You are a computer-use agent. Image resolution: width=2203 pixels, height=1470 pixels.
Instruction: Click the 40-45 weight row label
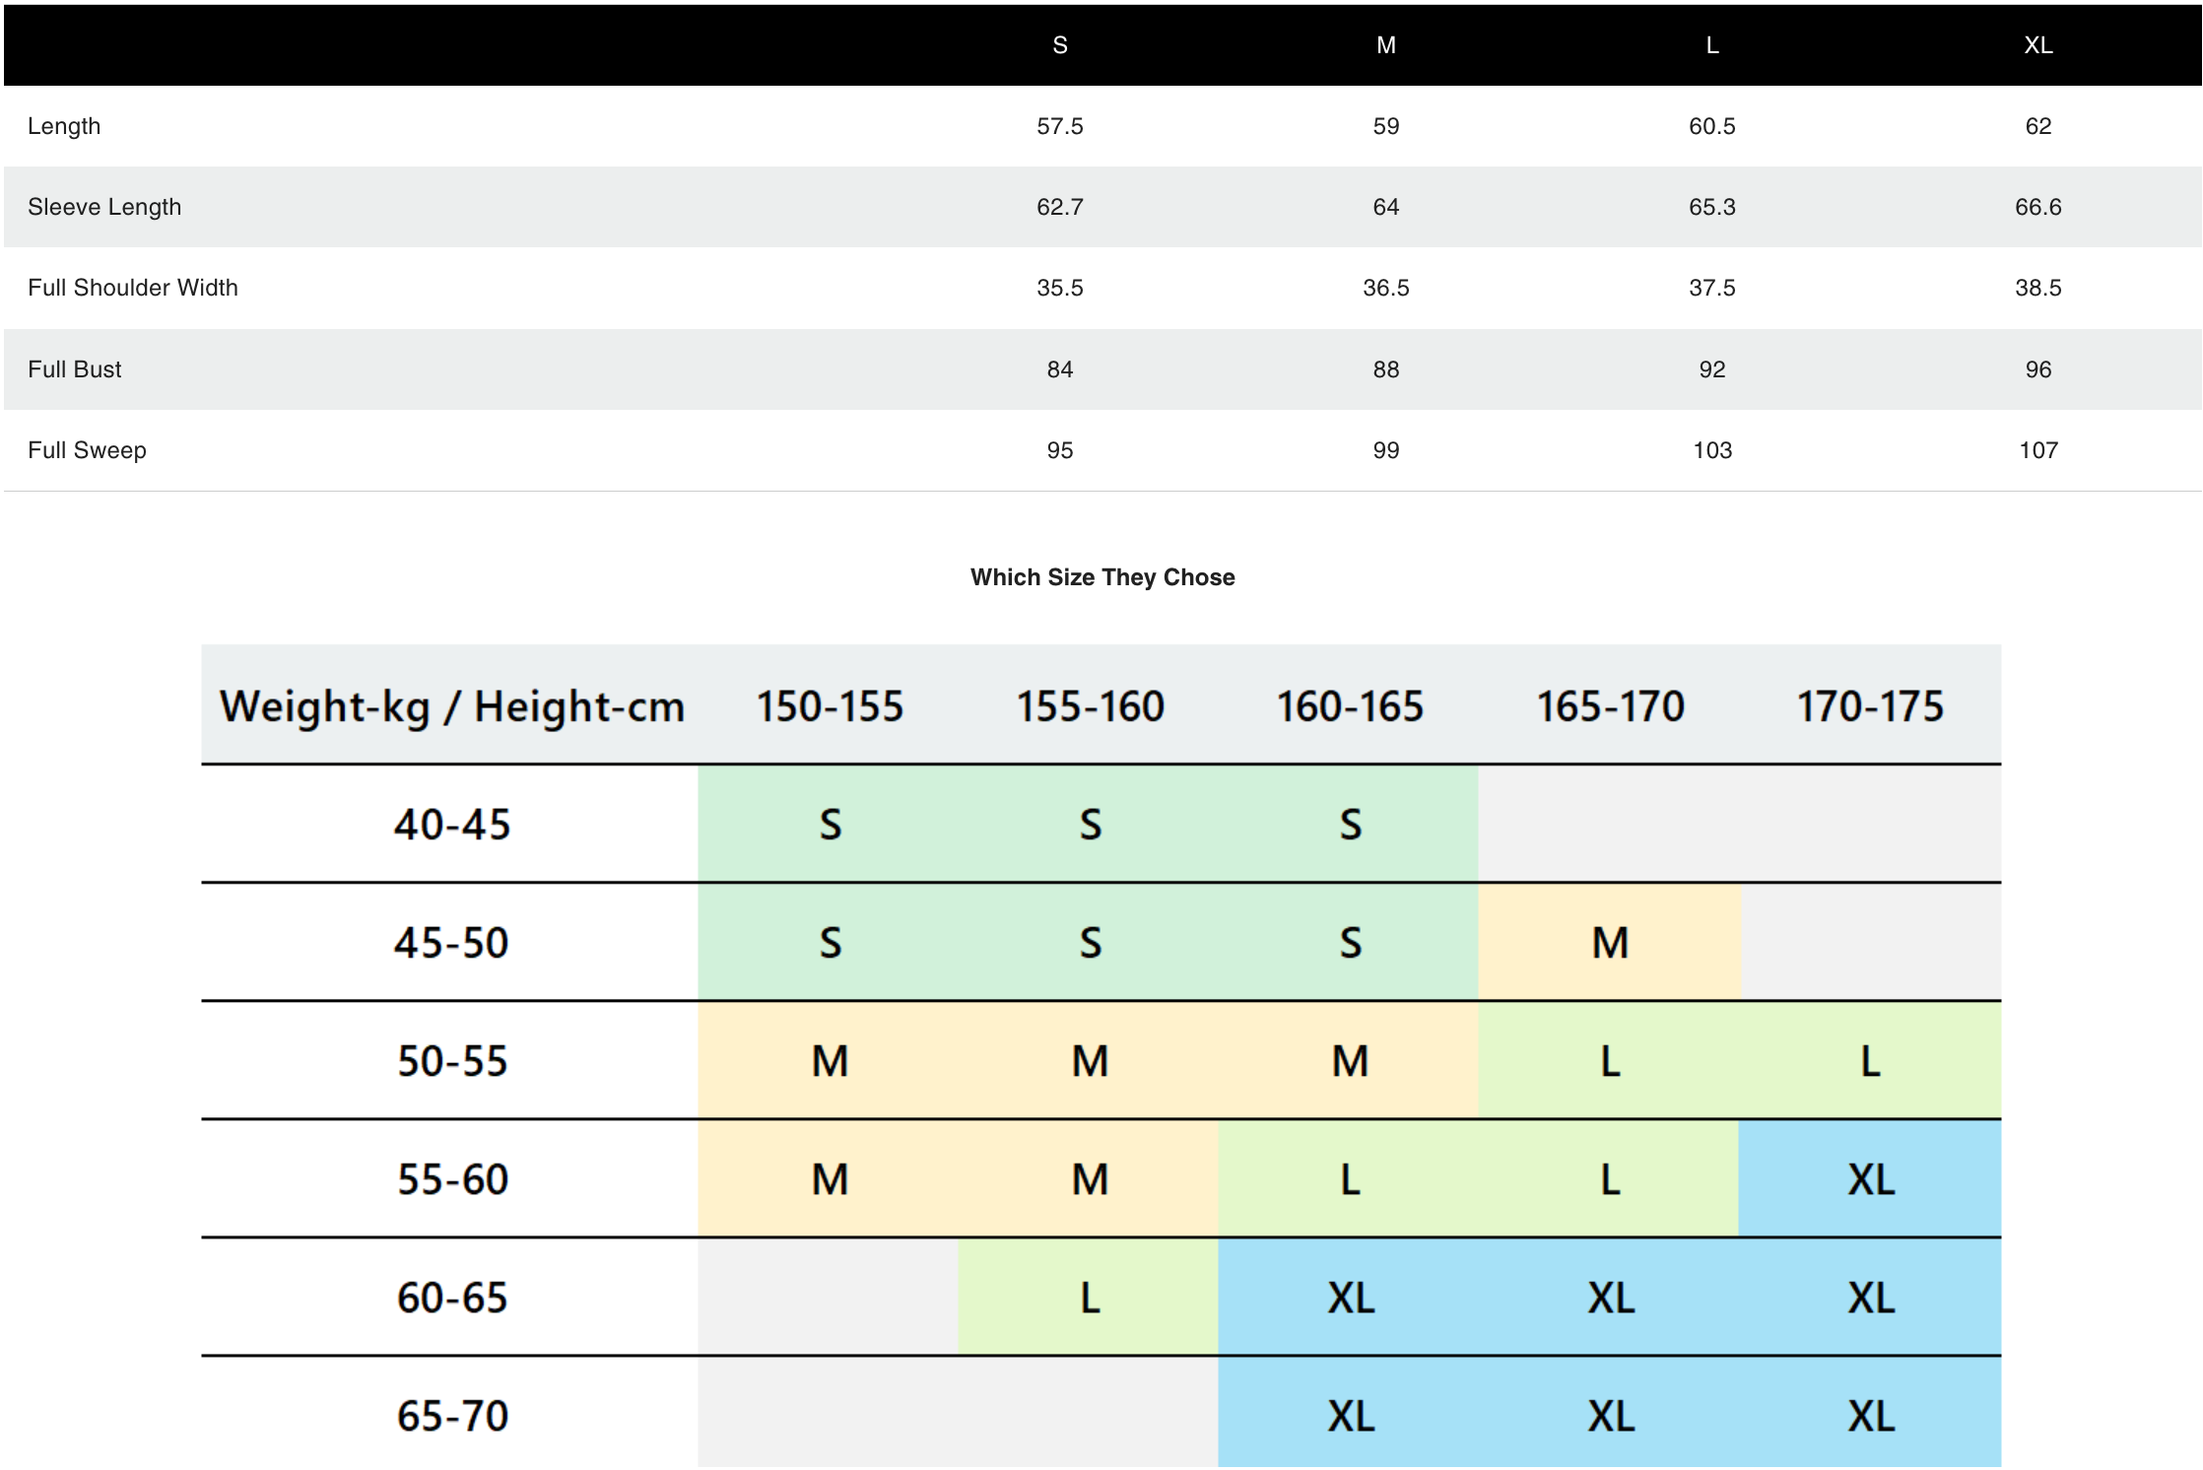[451, 825]
